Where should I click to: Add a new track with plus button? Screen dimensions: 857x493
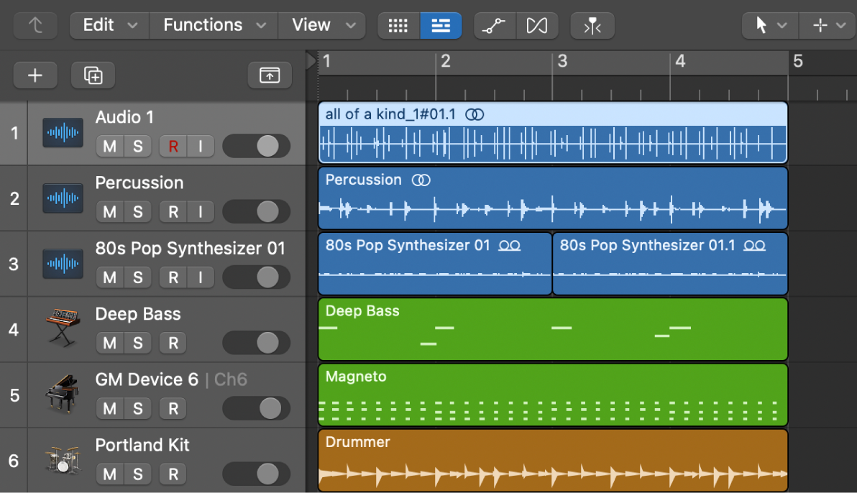pos(35,75)
